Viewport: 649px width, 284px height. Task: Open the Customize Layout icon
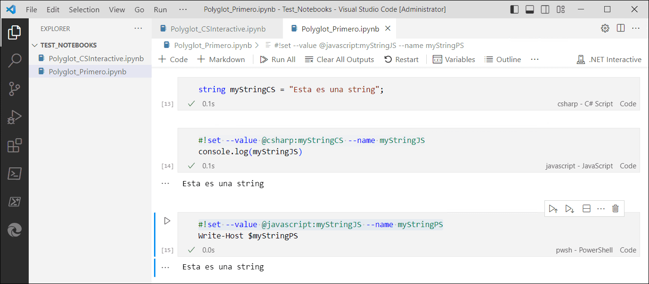point(560,9)
